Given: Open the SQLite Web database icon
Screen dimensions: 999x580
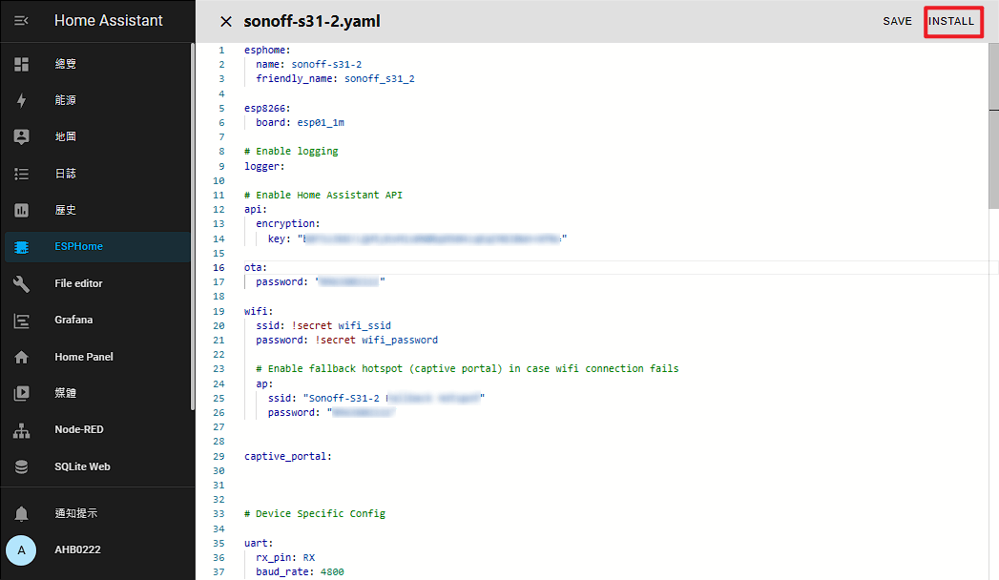Looking at the screenshot, I should [x=21, y=466].
